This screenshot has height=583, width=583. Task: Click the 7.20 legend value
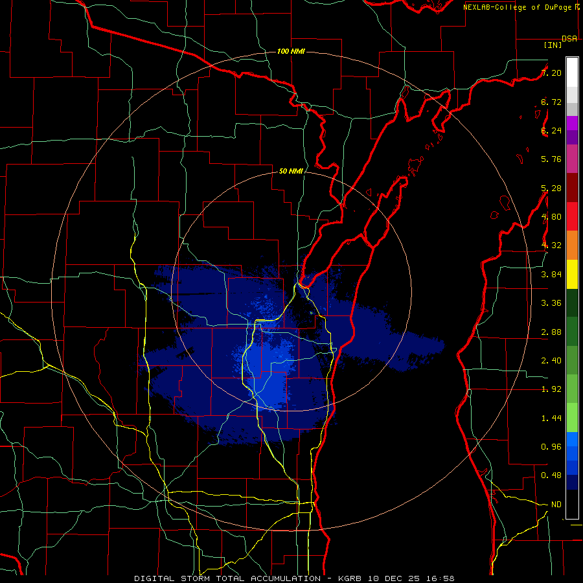[x=551, y=73]
